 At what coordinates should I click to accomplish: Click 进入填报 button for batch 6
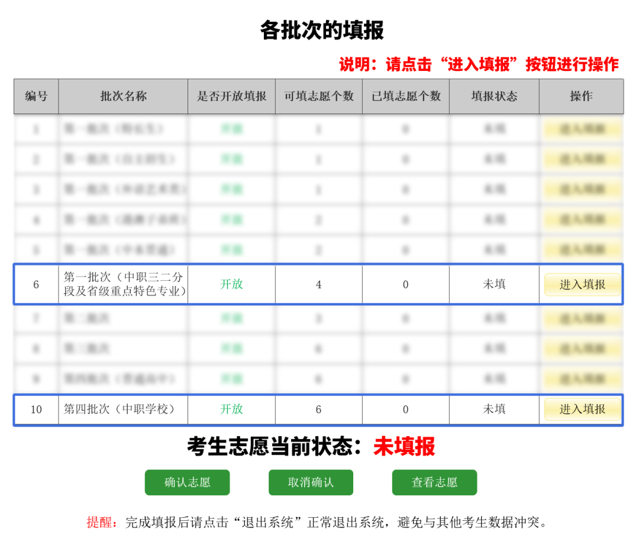(582, 284)
